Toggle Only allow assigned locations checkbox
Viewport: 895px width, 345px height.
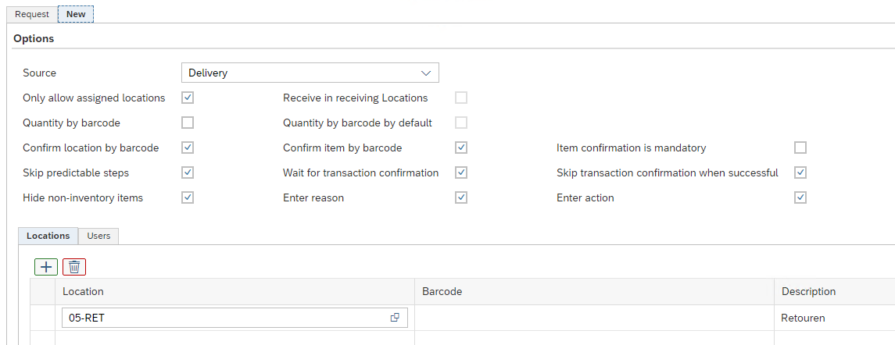tap(188, 98)
